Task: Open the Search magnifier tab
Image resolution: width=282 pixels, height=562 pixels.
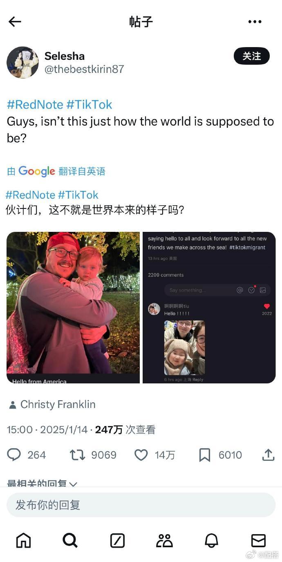Action: click(x=70, y=540)
